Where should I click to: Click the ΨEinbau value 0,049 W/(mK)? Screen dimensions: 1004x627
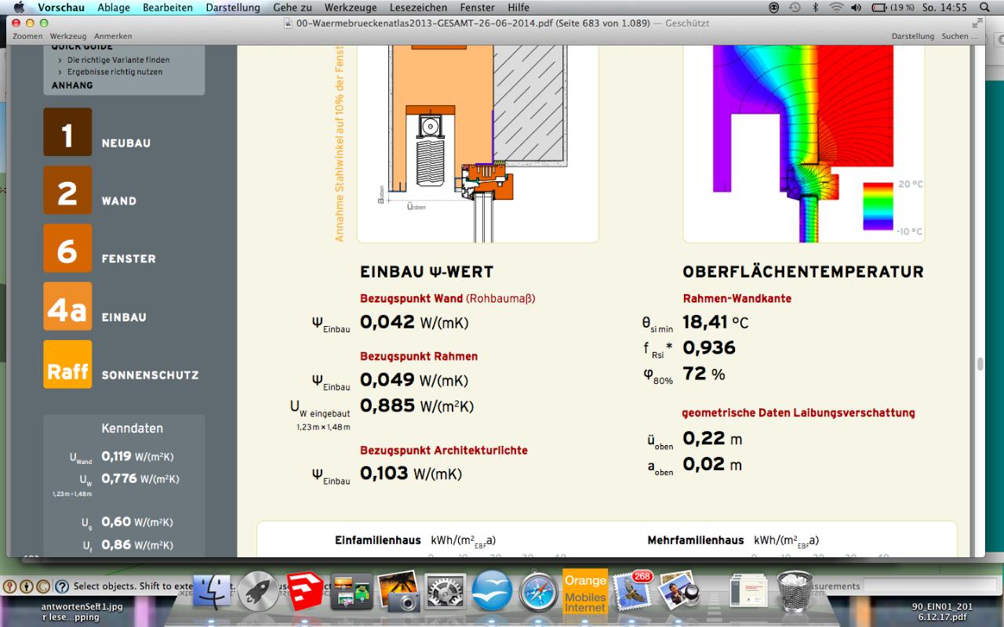pos(414,380)
